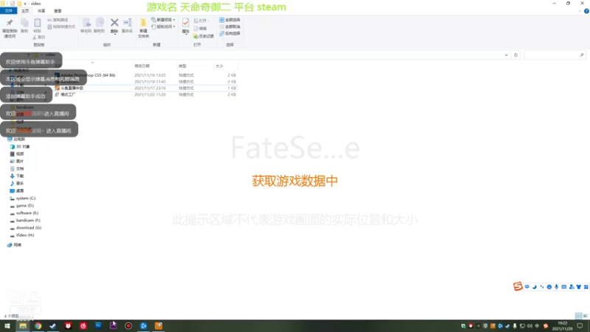Screen dimensions: 590x332
Task: Click the 粘贴 (paste) clipboard icon
Action: click(38, 23)
